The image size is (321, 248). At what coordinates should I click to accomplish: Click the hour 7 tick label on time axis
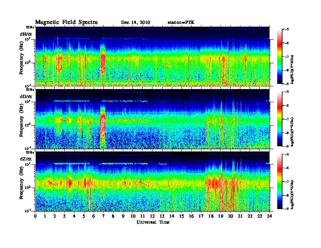(x=104, y=216)
